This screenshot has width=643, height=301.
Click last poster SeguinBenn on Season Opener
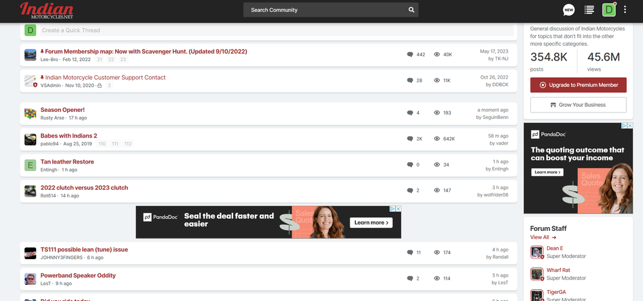[495, 117]
